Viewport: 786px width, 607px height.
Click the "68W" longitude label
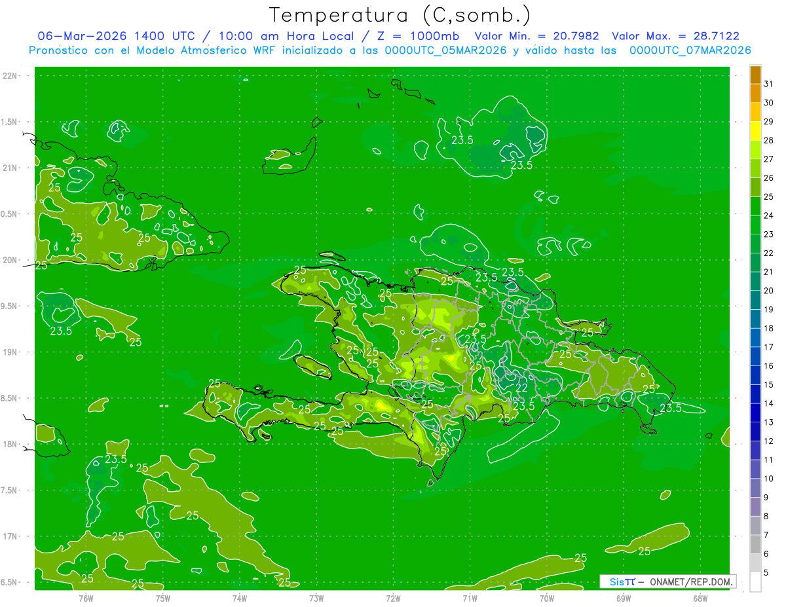tap(700, 598)
